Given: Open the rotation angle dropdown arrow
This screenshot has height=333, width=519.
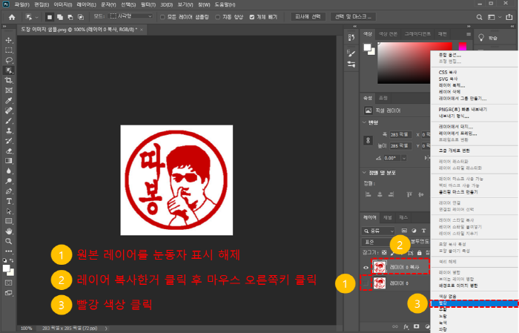Looking at the screenshot, I should (404, 158).
